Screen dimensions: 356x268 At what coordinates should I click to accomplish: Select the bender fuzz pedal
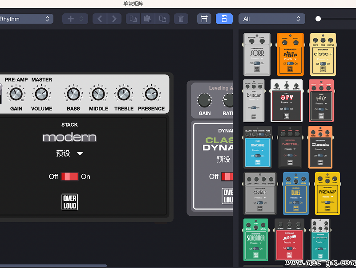coord(254,101)
